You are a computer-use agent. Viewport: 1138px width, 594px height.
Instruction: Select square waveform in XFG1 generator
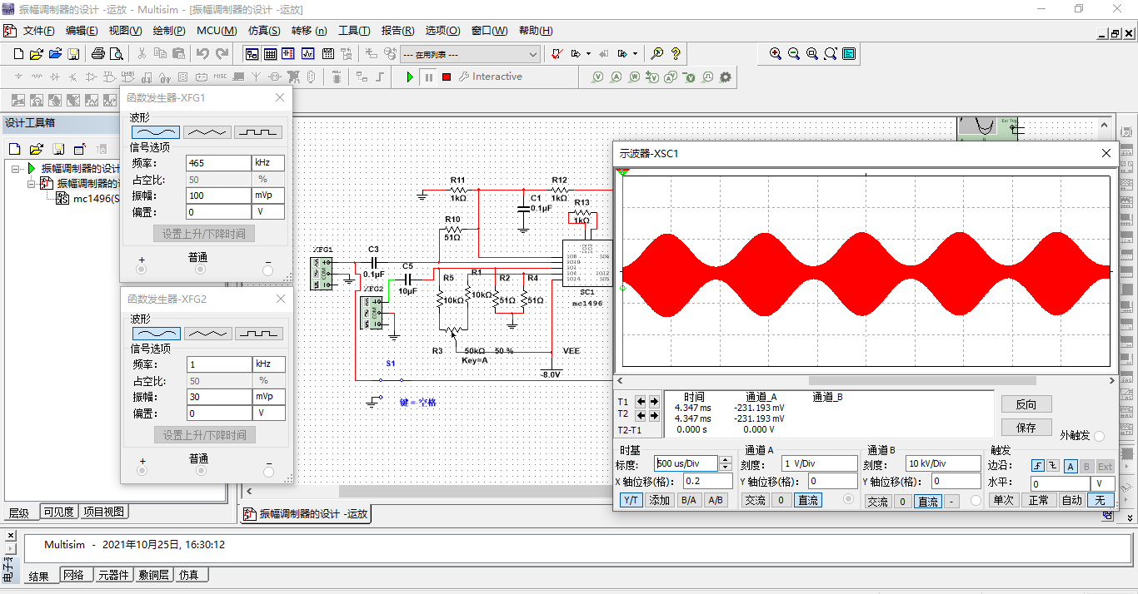pos(259,131)
